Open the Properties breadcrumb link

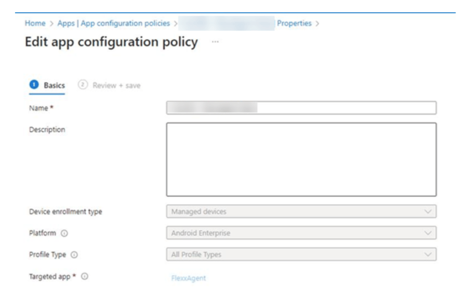(294, 23)
